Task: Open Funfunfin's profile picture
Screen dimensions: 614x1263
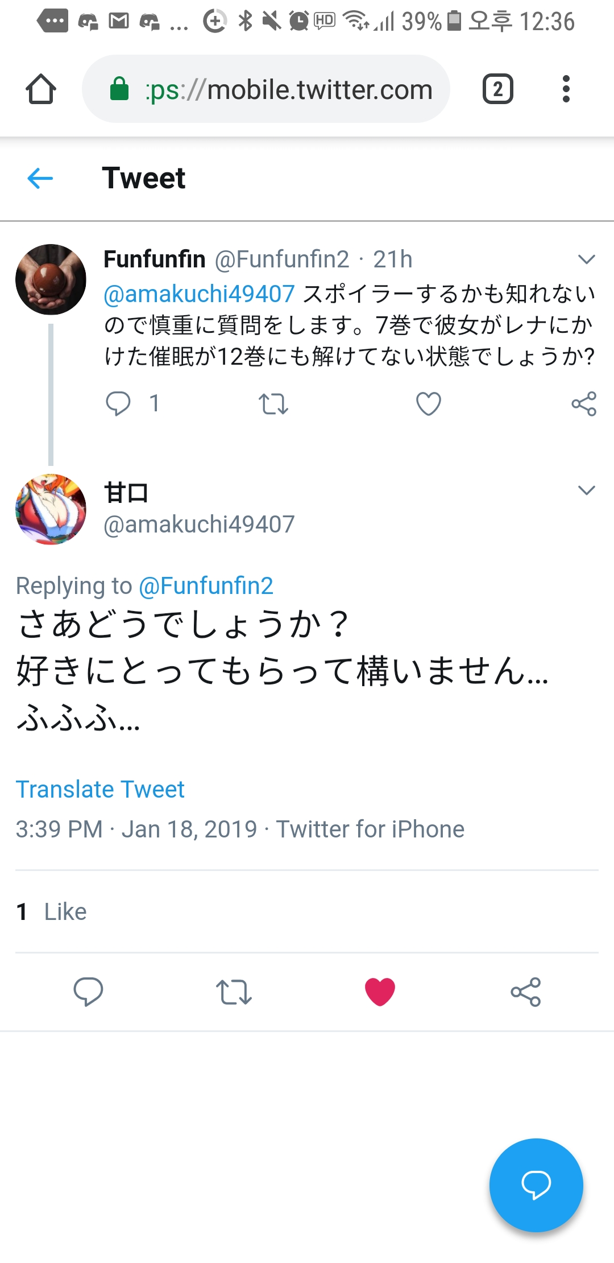Action: (51, 279)
